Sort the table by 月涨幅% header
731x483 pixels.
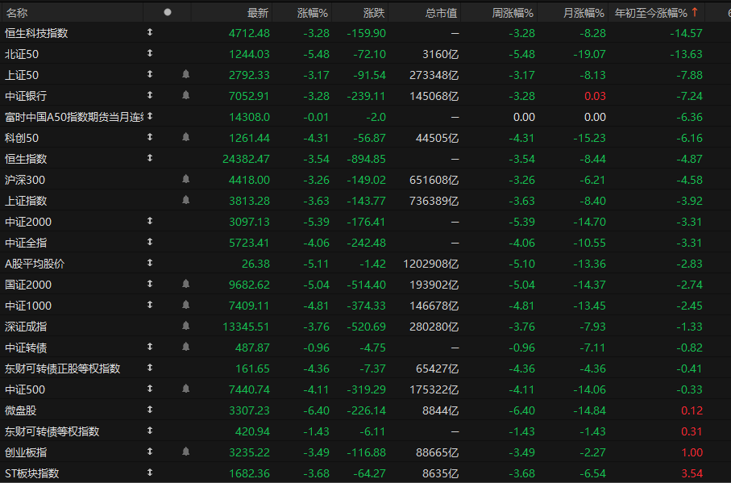click(583, 12)
